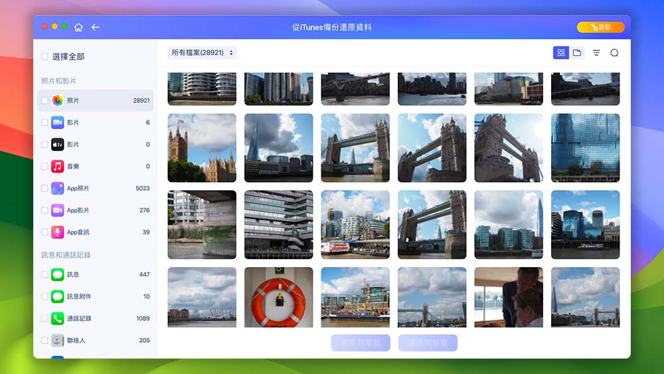Viewport: 664px width, 374px height.
Task: Open the search magnifier icon
Action: [x=614, y=52]
